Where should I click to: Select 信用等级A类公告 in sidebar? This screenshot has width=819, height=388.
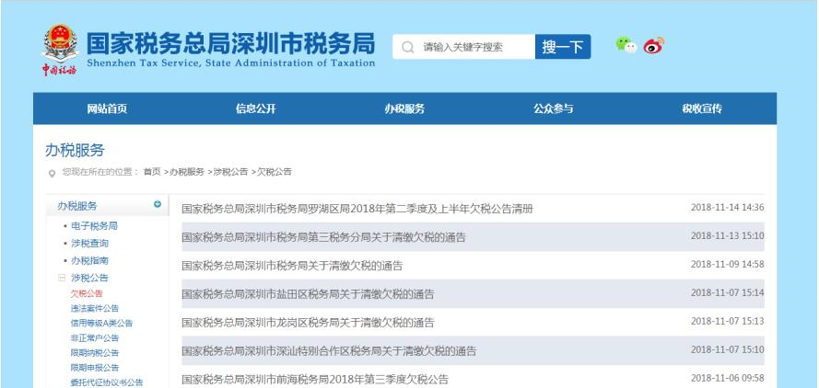(x=101, y=323)
